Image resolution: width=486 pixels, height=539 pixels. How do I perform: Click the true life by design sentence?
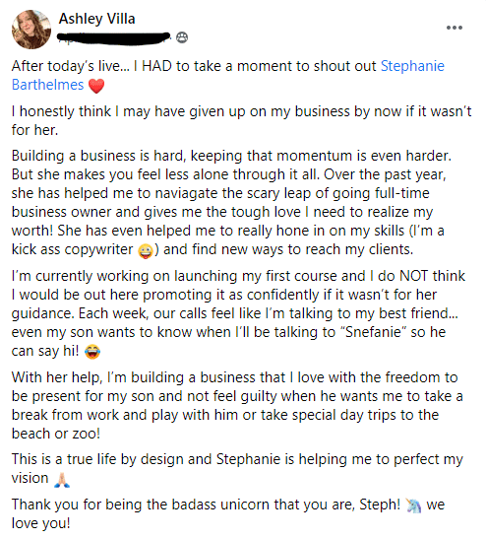point(237,468)
